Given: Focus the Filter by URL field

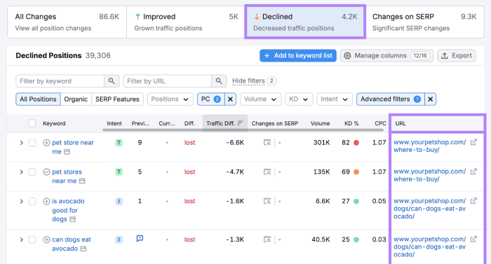Looking at the screenshot, I should coord(168,81).
